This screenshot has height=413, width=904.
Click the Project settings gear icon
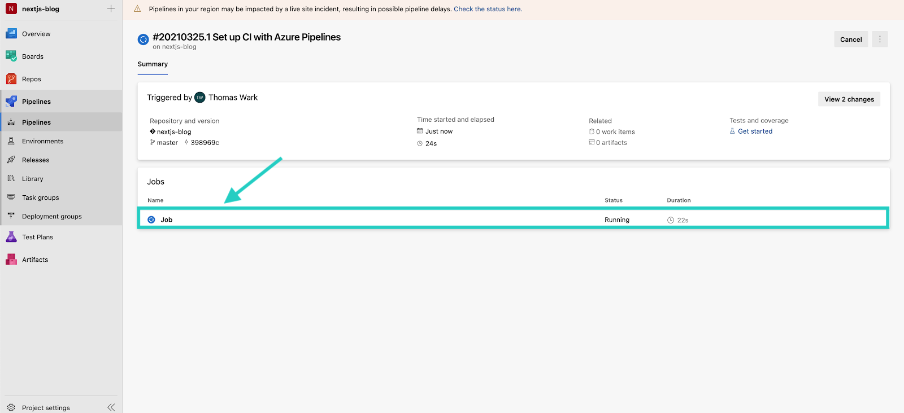point(11,407)
